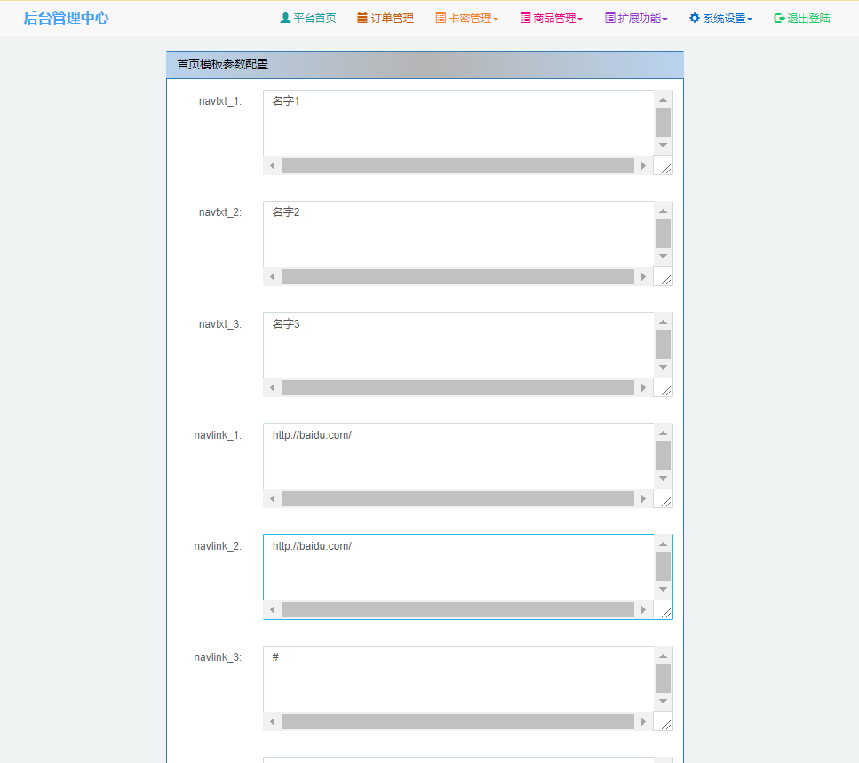Expand the 扩展功能 dropdown menu
Screen dimensions: 859x763
(636, 18)
